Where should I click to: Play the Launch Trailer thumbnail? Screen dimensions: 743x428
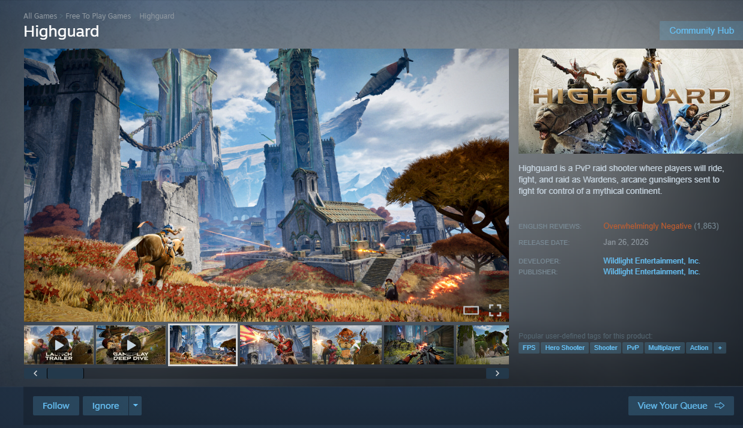[x=59, y=345]
